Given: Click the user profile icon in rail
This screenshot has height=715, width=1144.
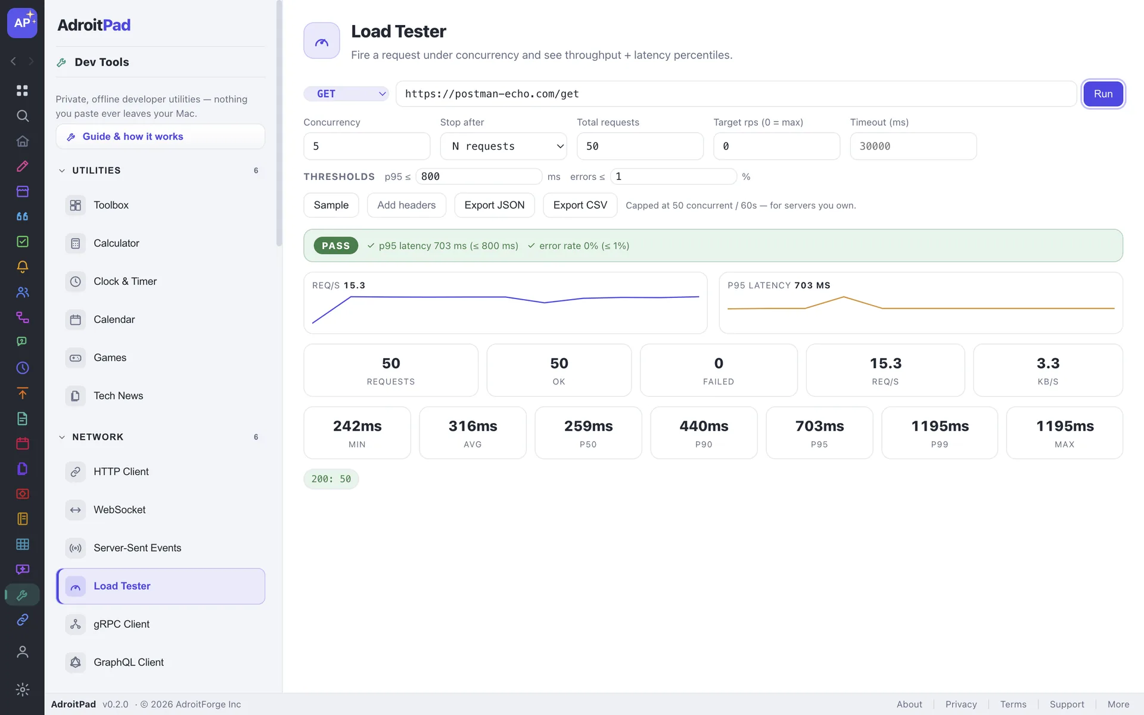Looking at the screenshot, I should (22, 652).
